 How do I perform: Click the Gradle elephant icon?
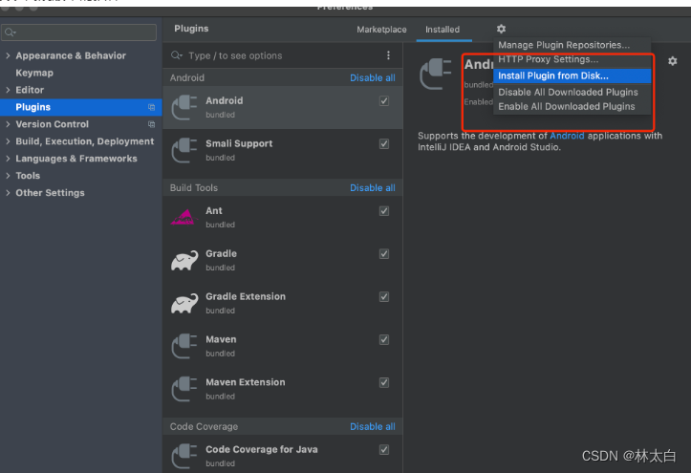(x=184, y=260)
